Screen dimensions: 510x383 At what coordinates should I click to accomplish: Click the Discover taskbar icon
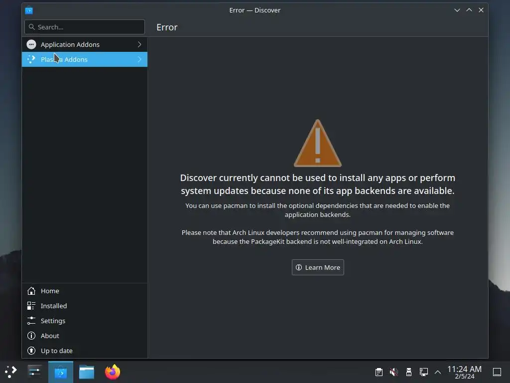61,372
